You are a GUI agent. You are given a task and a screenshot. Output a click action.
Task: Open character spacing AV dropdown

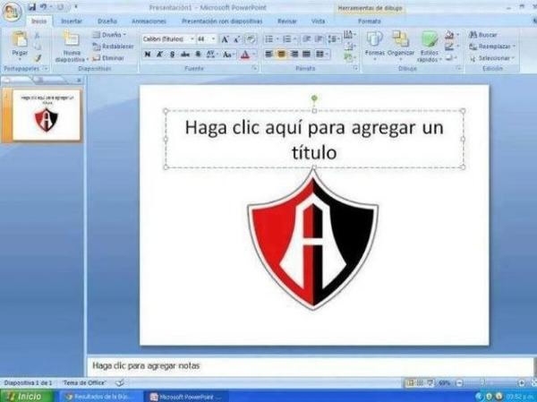pos(211,54)
